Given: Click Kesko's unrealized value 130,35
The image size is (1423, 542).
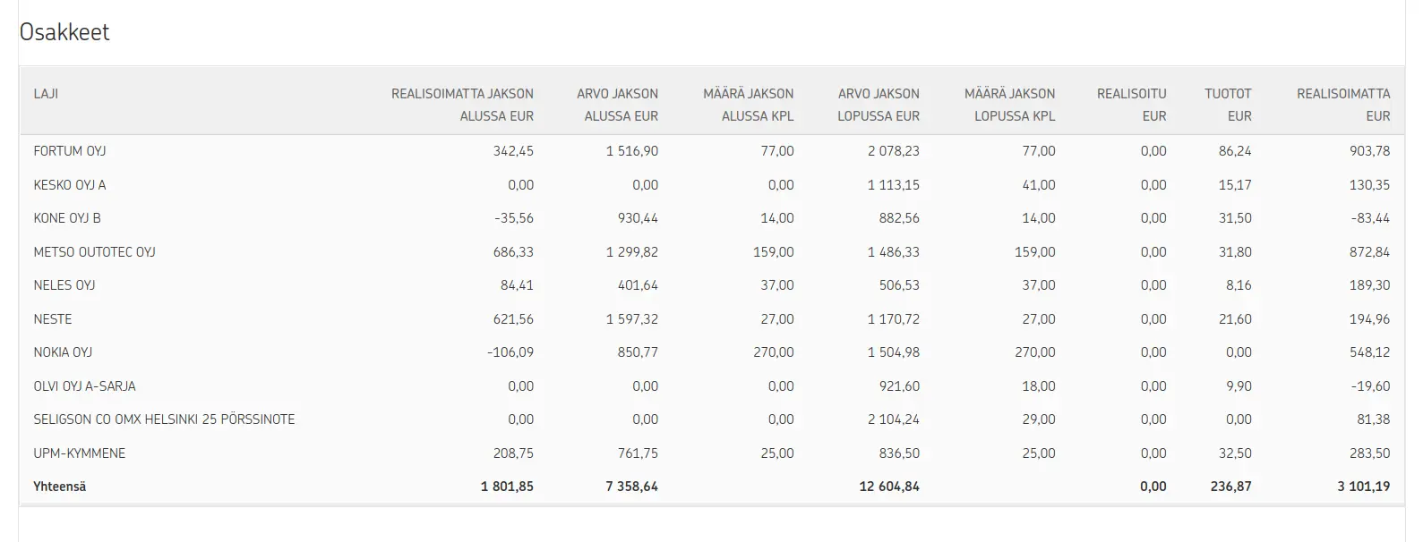Looking at the screenshot, I should click(x=1370, y=185).
